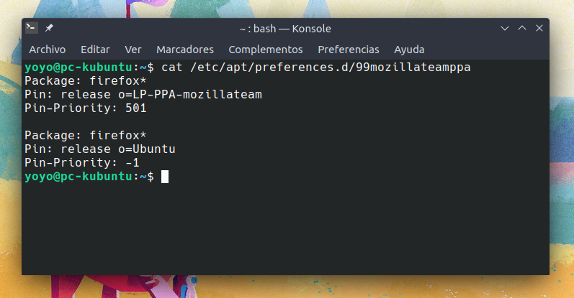Click the terminal cursor block at the prompt
The width and height of the screenshot is (574, 298).
[165, 177]
